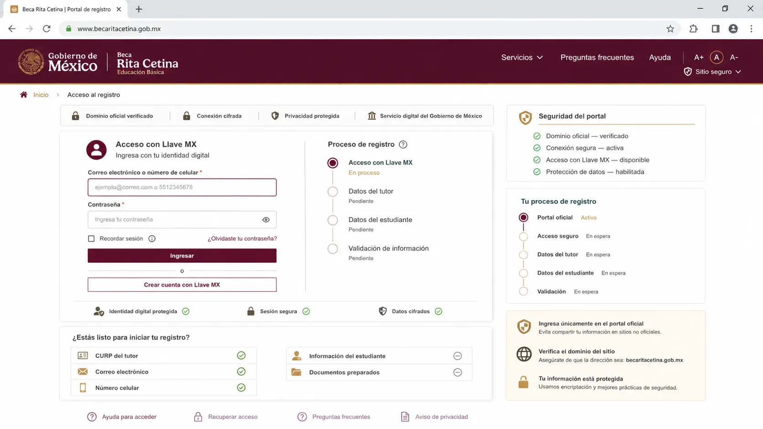Select the Beca Rita Cetina browser tab
Viewport: 763px width, 429px height.
click(66, 9)
